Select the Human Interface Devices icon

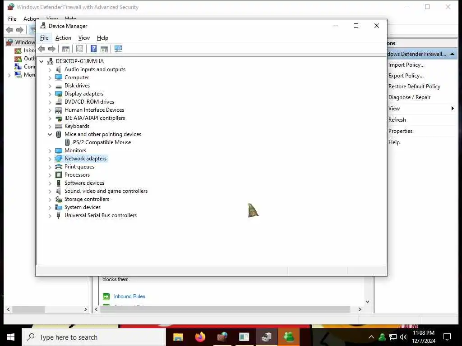coord(59,110)
